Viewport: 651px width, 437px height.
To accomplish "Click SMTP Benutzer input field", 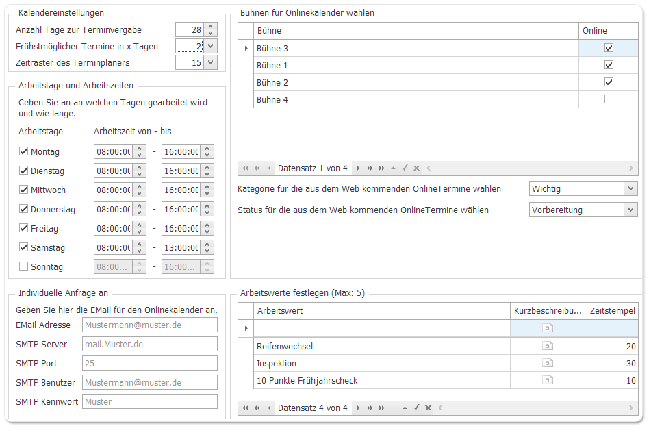I will pos(150,382).
